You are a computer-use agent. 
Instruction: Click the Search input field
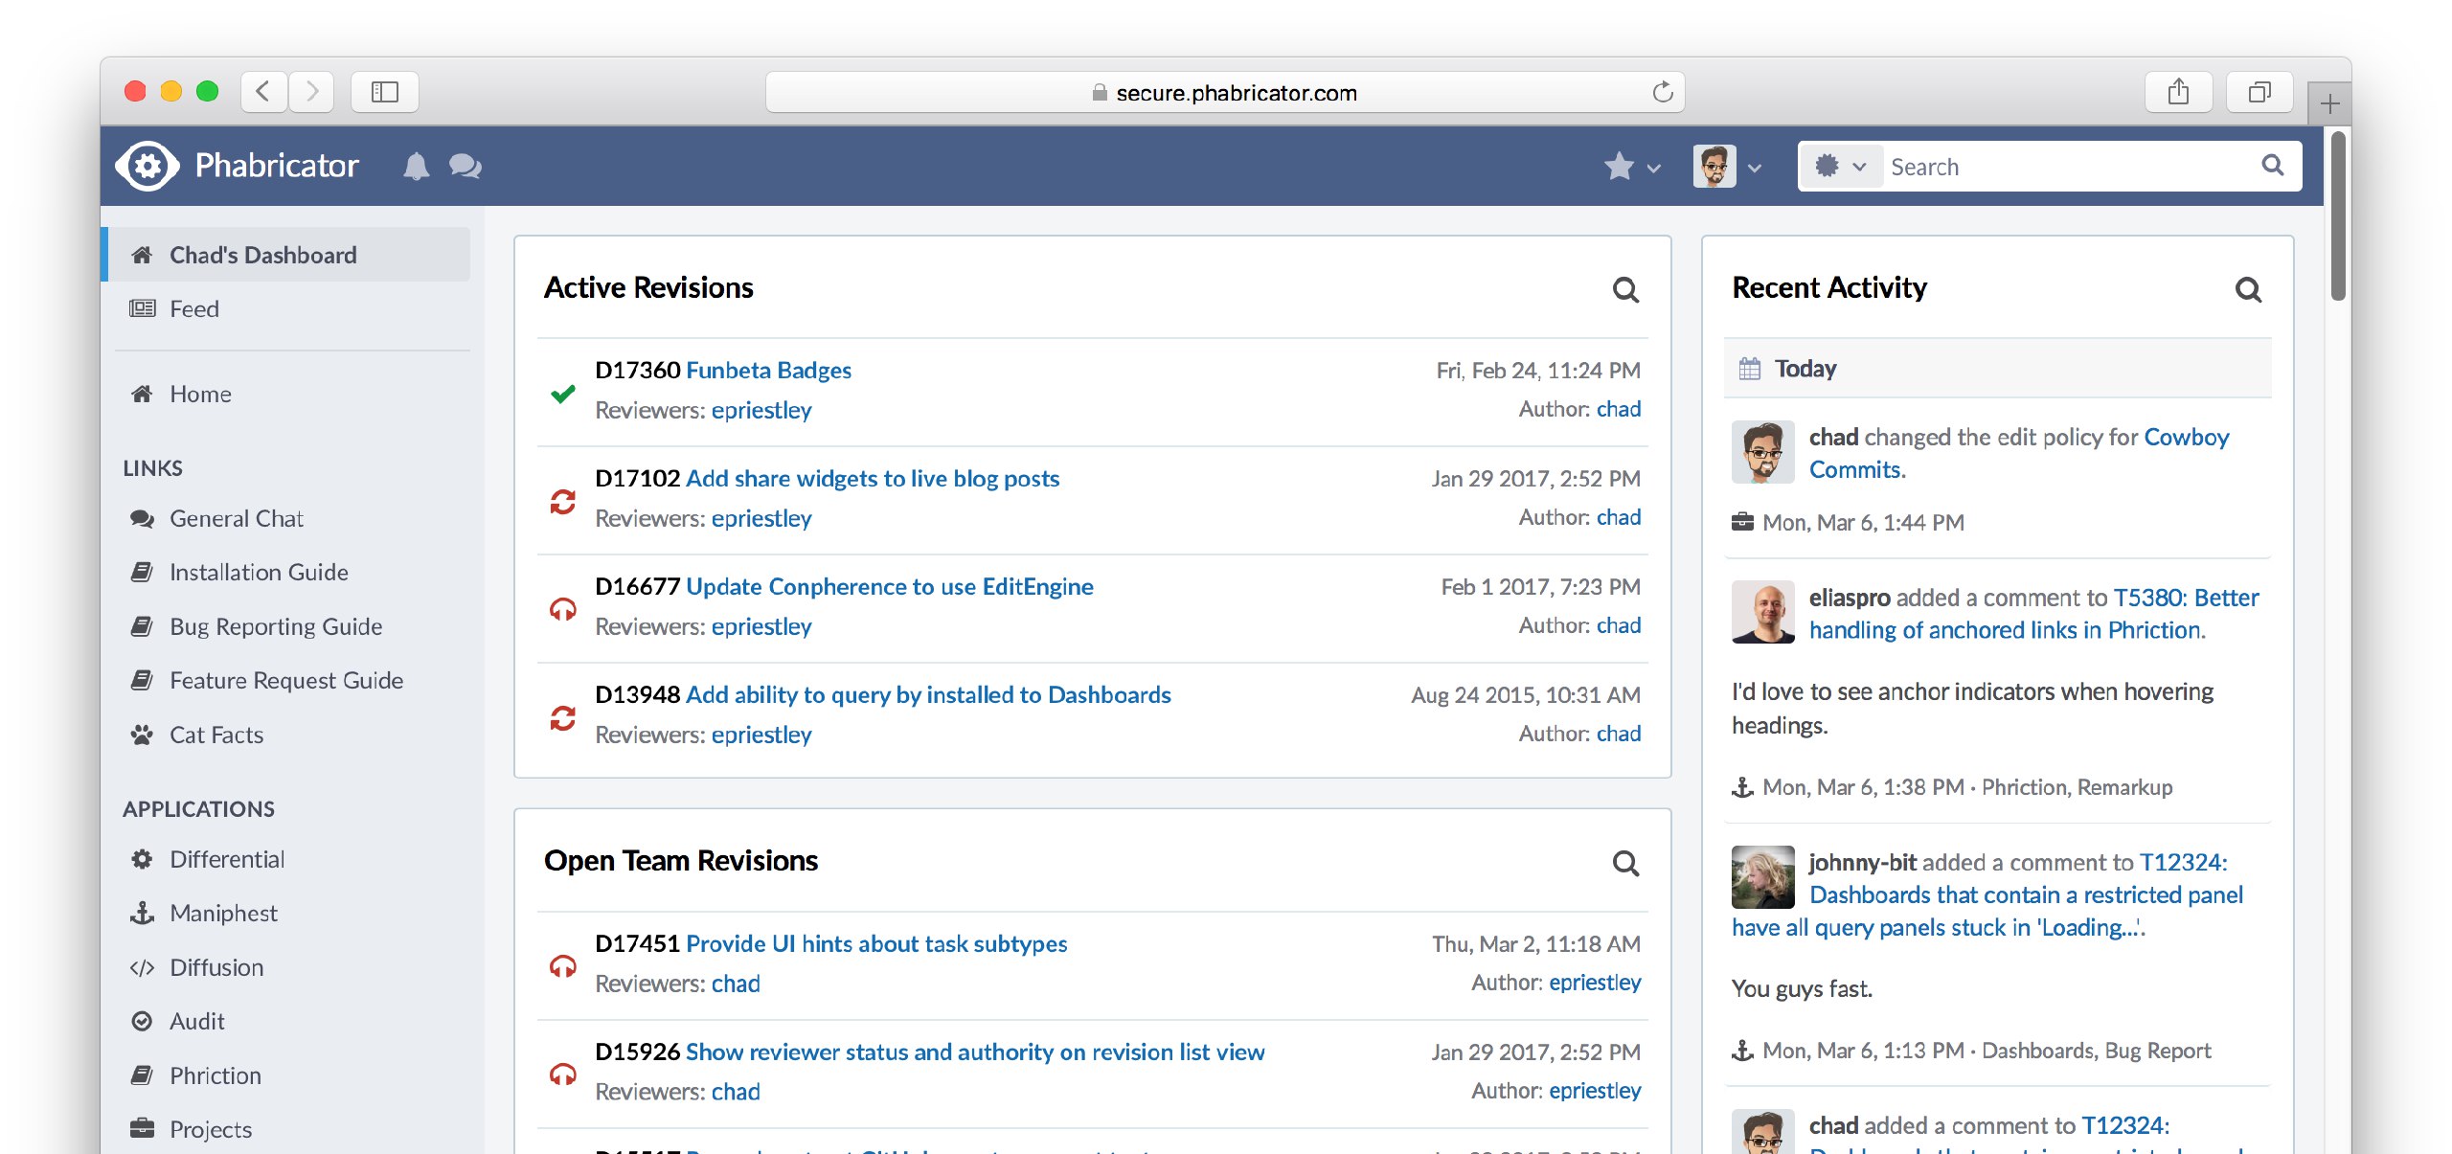pos(2069,167)
